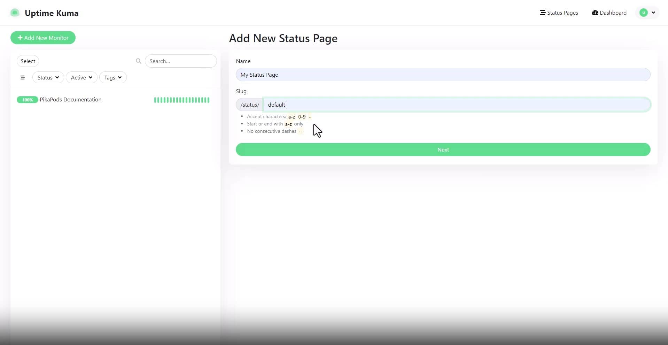Screen dimensions: 668x345
Task: Expand the Active filter dropdown
Action: (x=81, y=77)
